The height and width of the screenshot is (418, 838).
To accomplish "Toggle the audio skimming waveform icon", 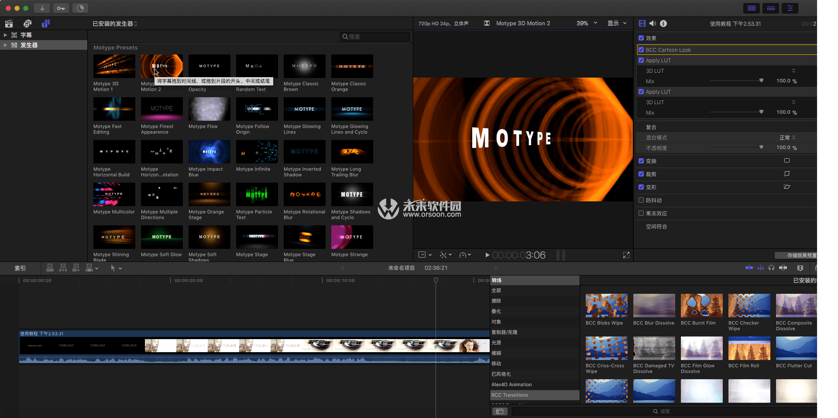I will (x=760, y=268).
